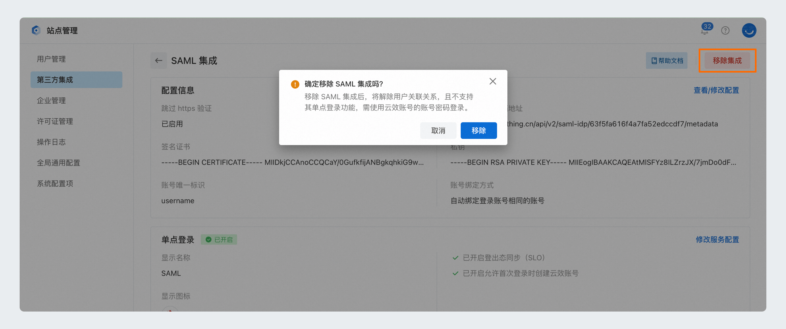Click the SAML 集成 page title
This screenshot has height=329, width=786.
[194, 61]
